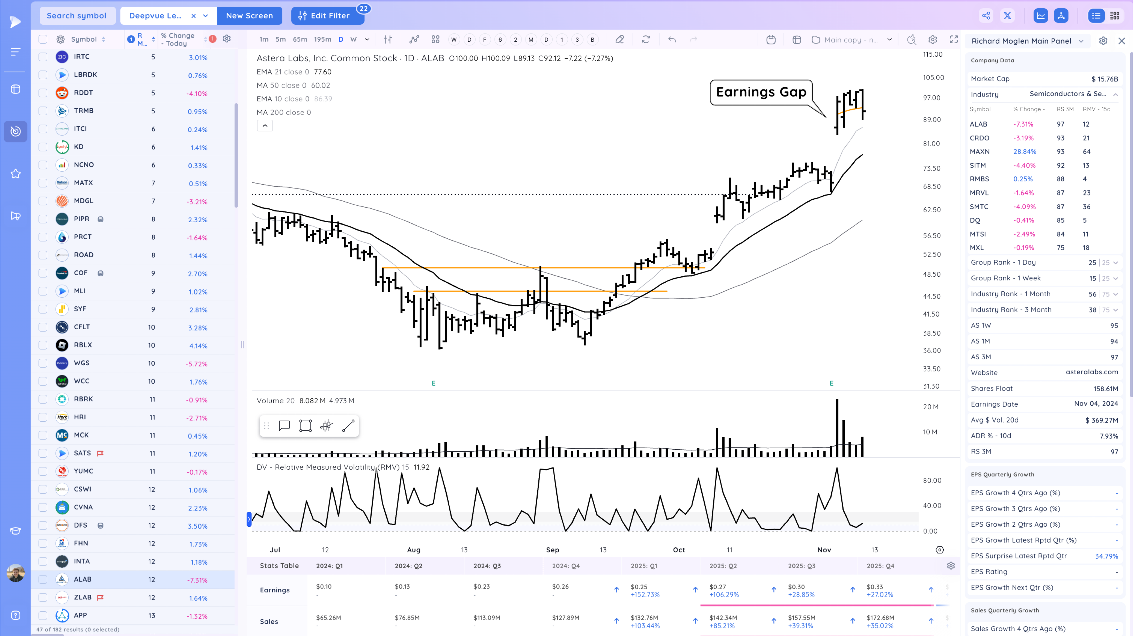Switch to the 65m timeframe
The width and height of the screenshot is (1133, 636).
pyautogui.click(x=299, y=40)
